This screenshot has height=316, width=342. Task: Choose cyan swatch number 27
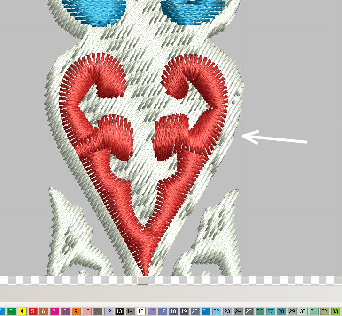coord(271,311)
